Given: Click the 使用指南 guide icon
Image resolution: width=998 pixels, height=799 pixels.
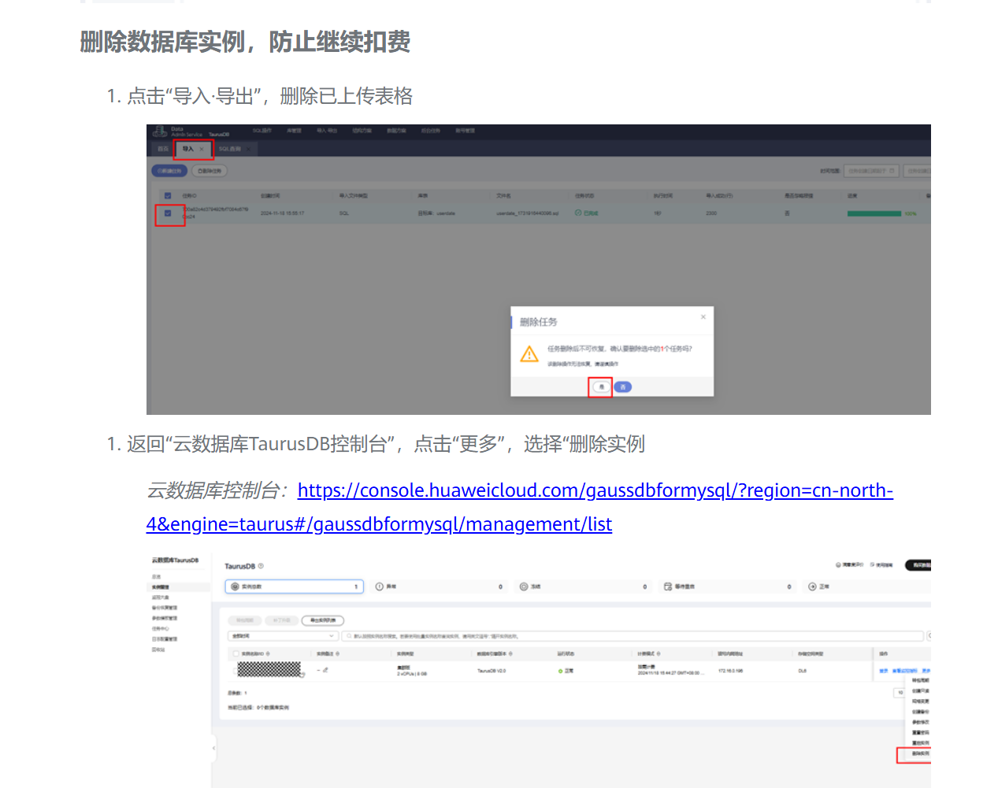Looking at the screenshot, I should point(873,565).
